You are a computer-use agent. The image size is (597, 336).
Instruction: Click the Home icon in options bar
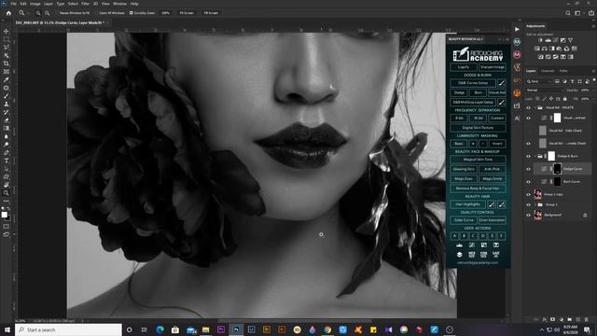(8, 13)
